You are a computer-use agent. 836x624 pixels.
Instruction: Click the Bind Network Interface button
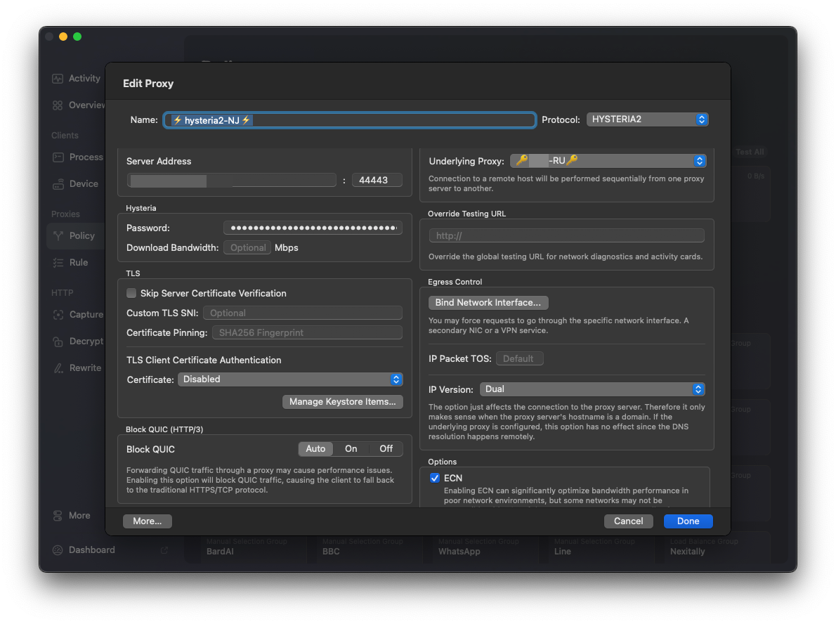pyautogui.click(x=488, y=303)
